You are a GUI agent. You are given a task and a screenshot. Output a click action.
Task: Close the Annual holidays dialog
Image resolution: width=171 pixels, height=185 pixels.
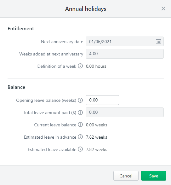pos(163,9)
